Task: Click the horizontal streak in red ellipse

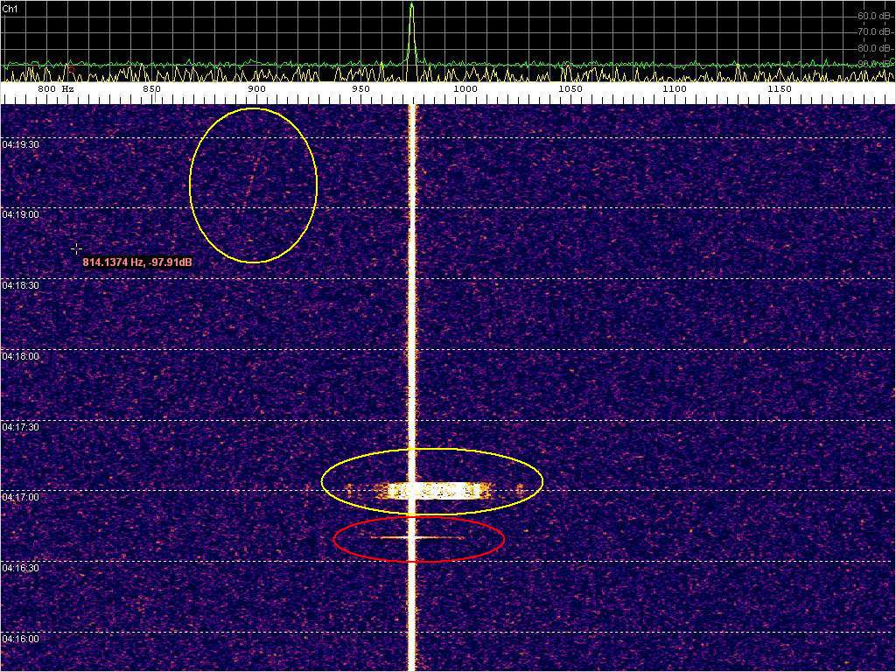Action: [x=418, y=537]
